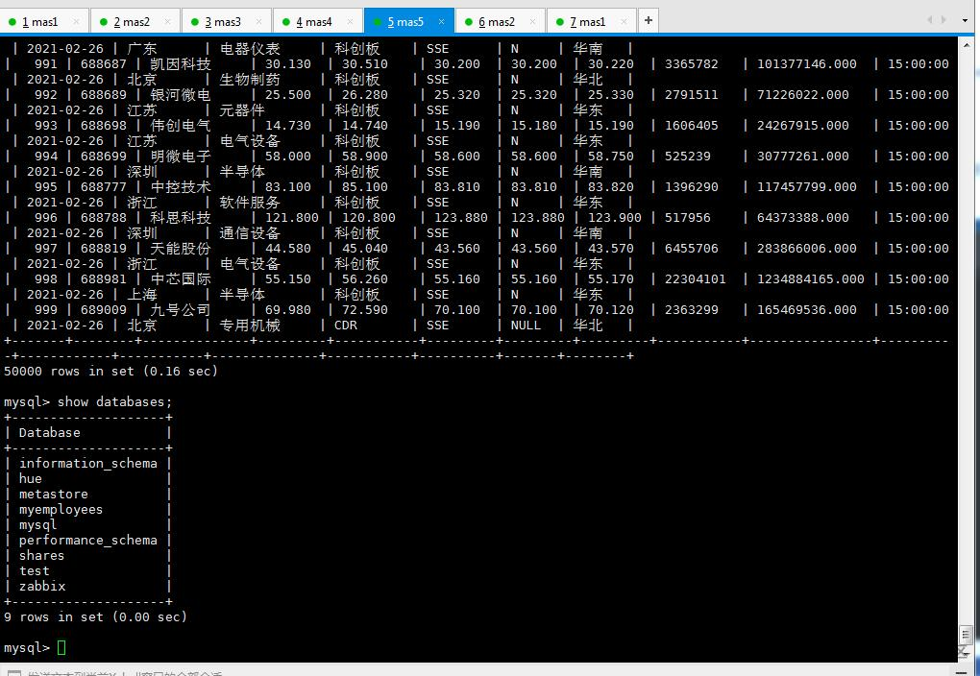
Task: Click stock name 中芯国际 in row 998
Action: click(181, 278)
